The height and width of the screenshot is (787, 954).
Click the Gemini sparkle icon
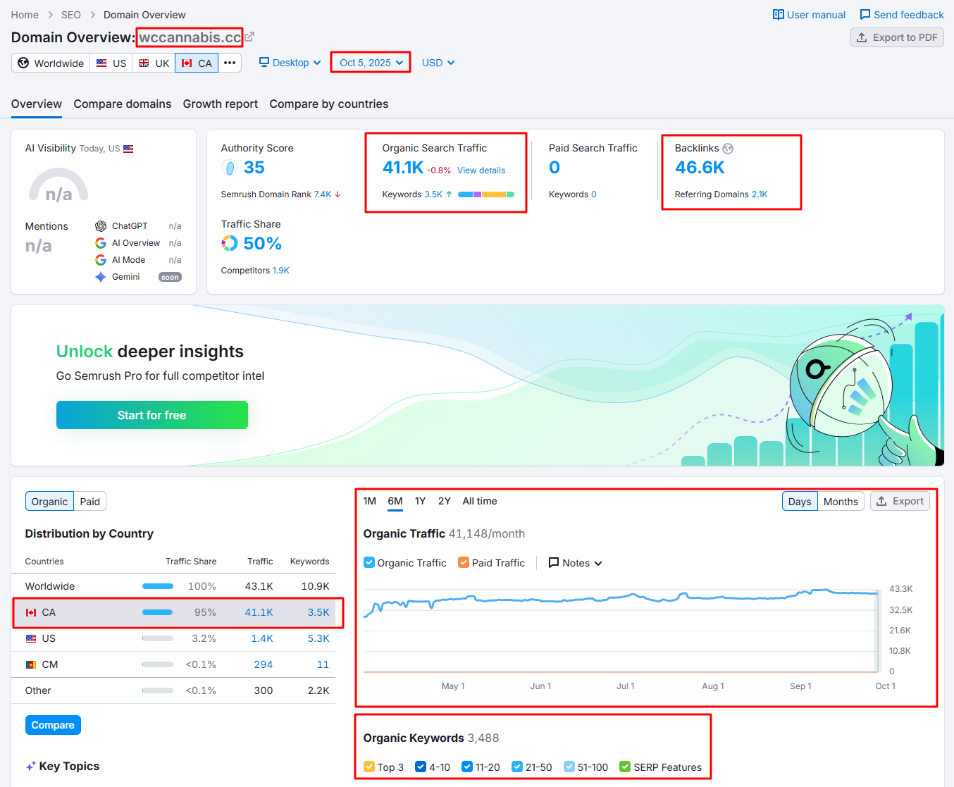(x=101, y=277)
